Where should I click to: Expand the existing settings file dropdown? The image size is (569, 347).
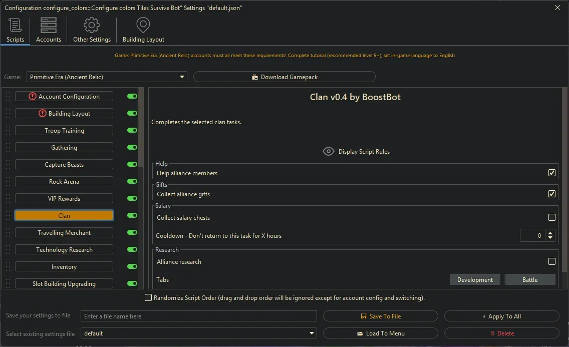(x=311, y=333)
